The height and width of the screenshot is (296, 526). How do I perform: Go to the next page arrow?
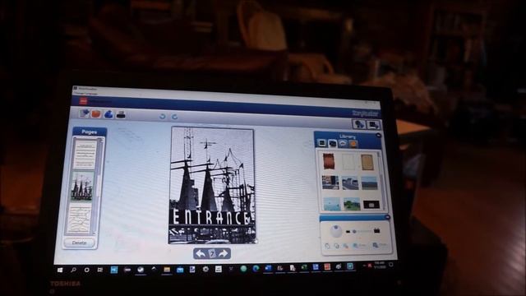pos(224,254)
